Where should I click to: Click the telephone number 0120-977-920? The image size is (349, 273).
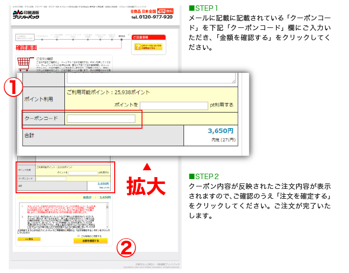152,17
